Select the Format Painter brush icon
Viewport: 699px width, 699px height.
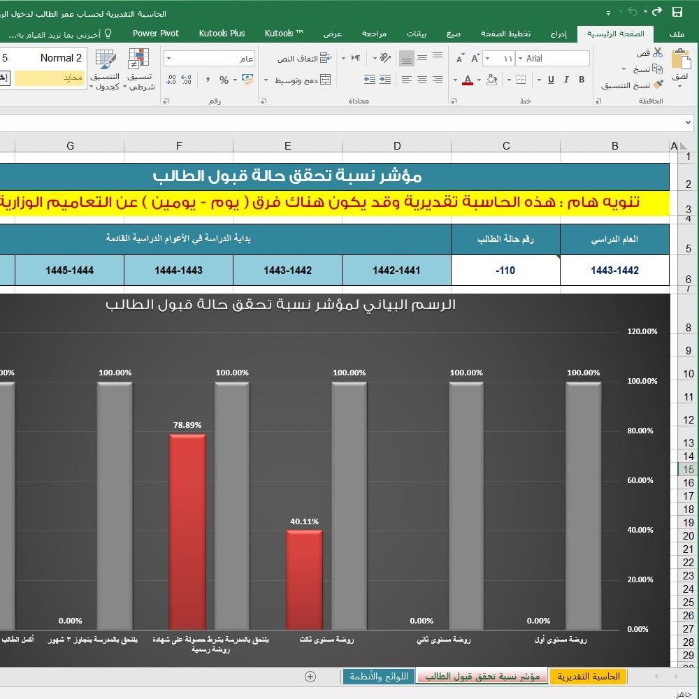coord(658,85)
